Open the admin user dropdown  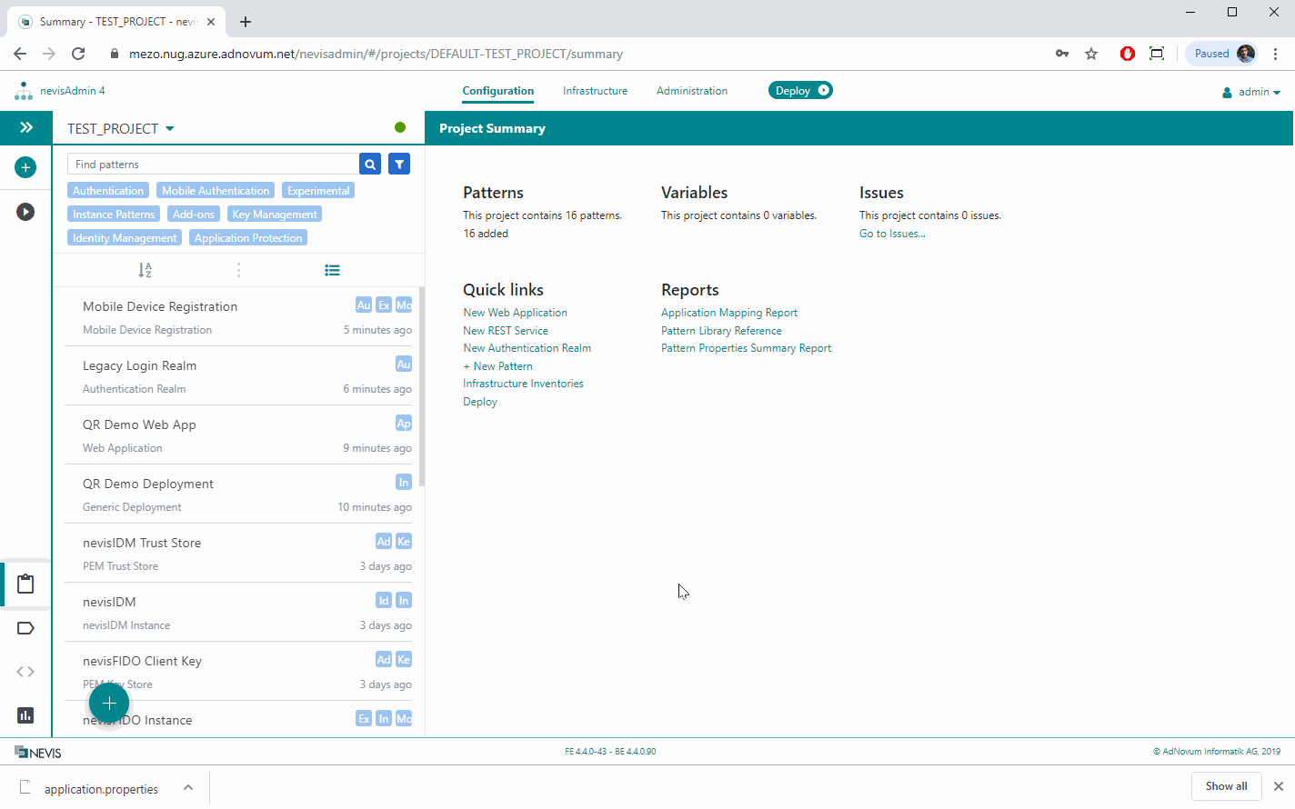[1251, 92]
